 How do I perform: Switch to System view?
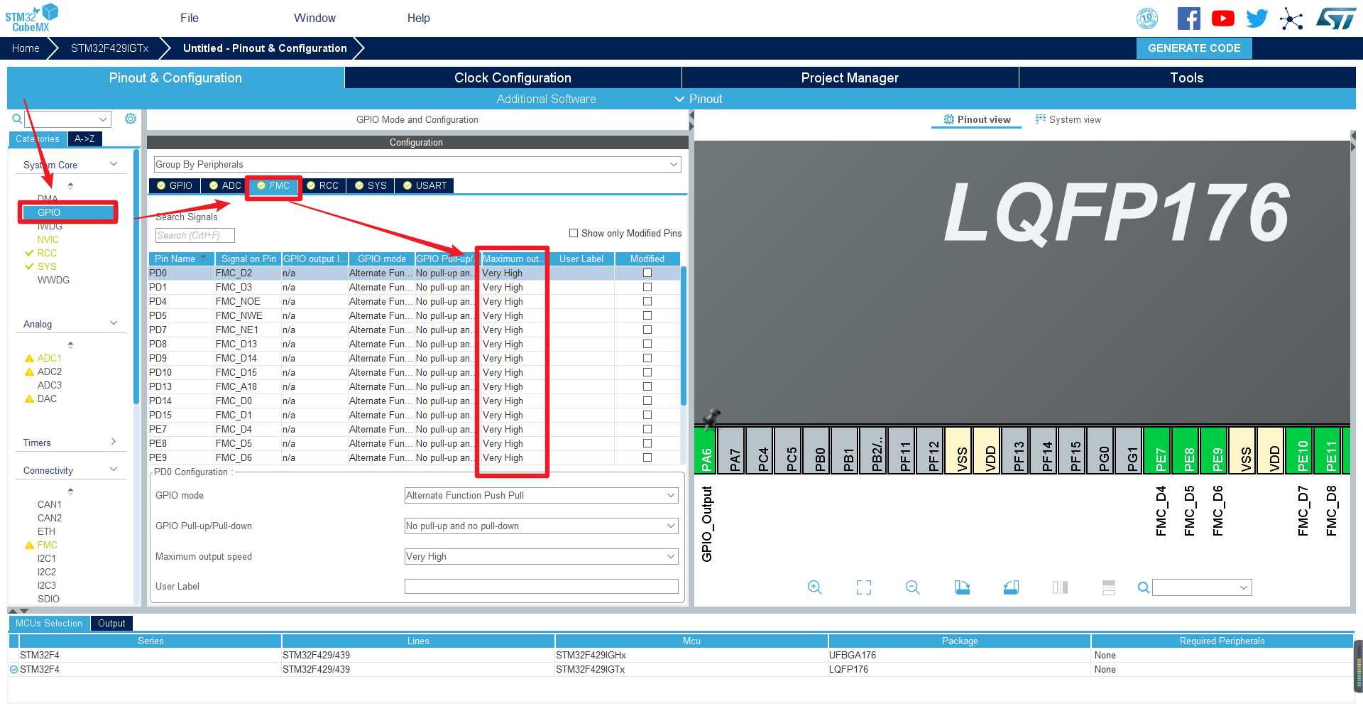coord(1068,119)
